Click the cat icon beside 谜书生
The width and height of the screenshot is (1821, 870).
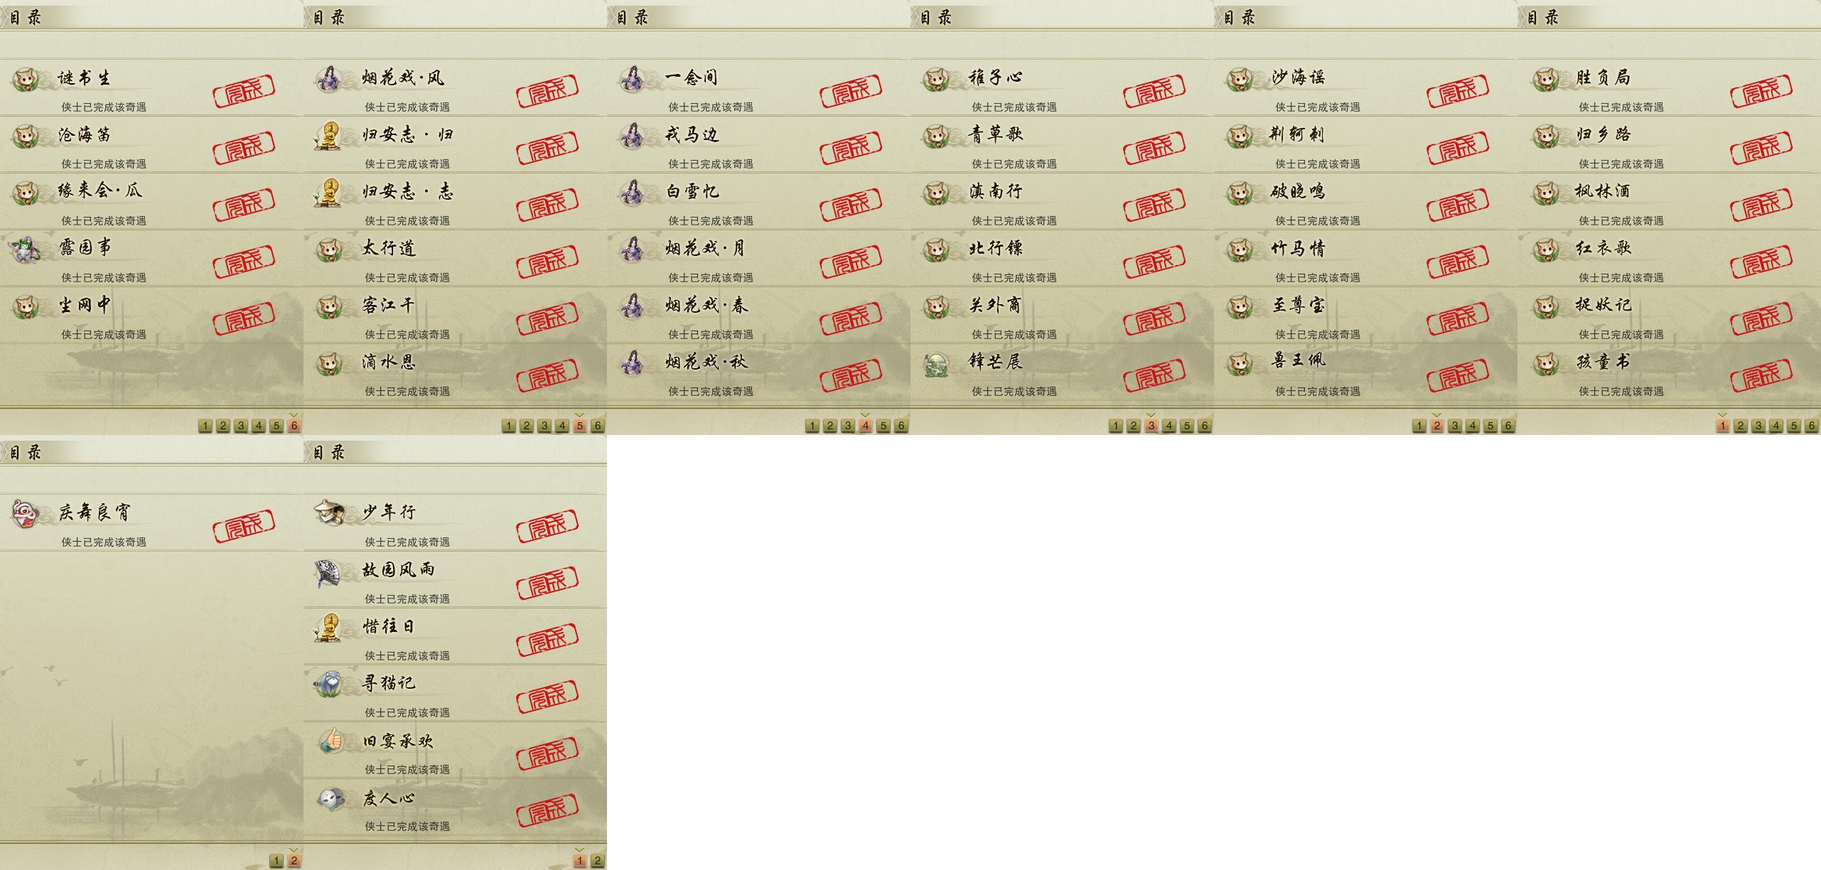click(x=26, y=78)
